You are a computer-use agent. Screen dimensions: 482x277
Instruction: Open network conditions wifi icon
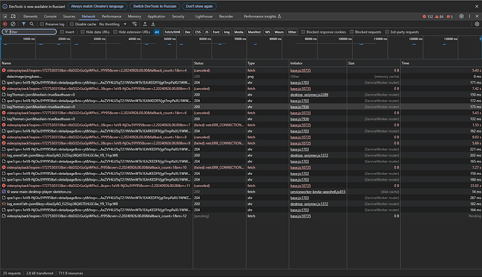pos(134,24)
